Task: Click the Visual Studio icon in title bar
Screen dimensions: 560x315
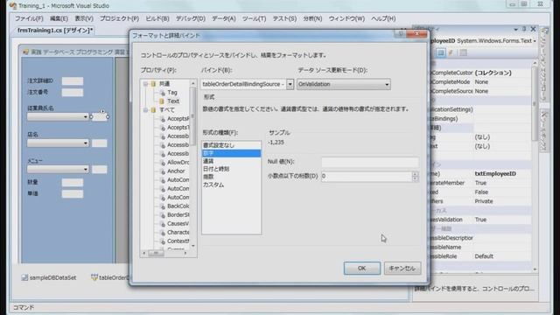Action: click(x=13, y=6)
